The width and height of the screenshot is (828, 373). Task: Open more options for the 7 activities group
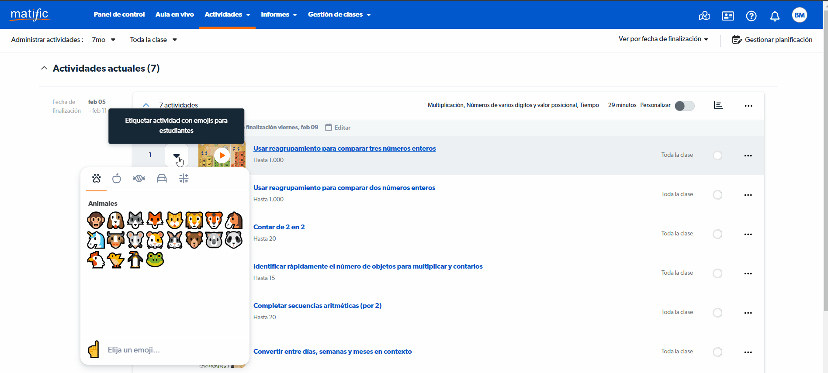tap(748, 106)
